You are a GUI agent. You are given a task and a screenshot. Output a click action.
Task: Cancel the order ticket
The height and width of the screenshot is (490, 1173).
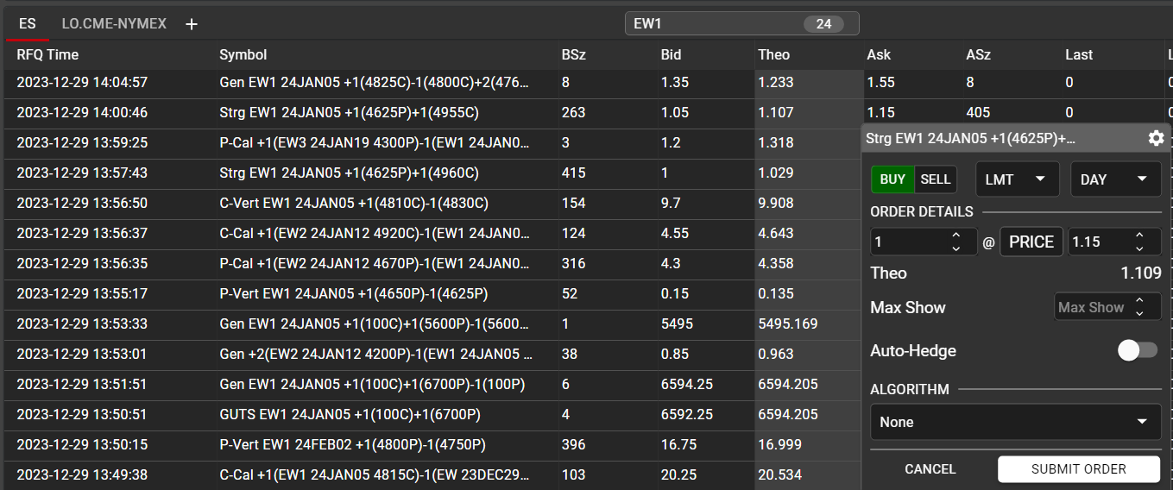[x=930, y=469]
